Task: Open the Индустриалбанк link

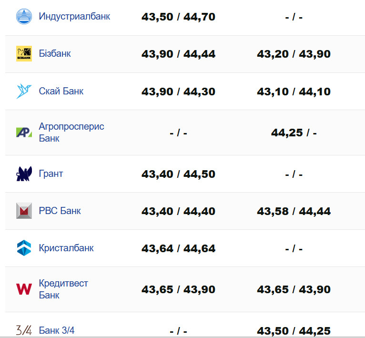Action: coord(74,16)
